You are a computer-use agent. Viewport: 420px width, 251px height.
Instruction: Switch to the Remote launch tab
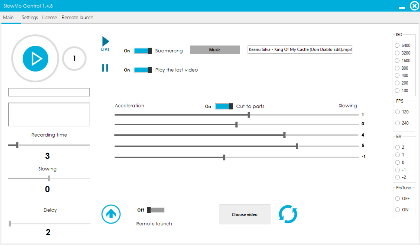pyautogui.click(x=77, y=18)
